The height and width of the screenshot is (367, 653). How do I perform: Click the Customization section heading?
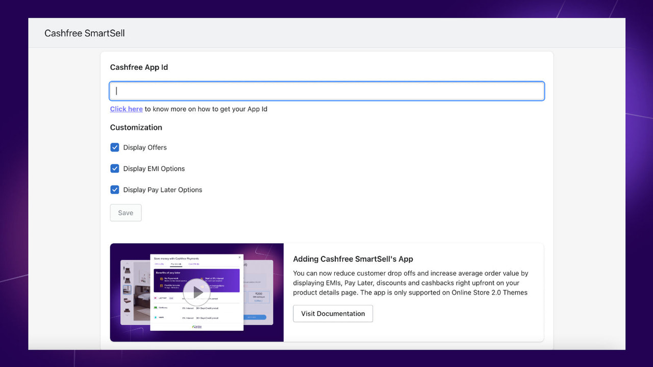click(x=136, y=127)
